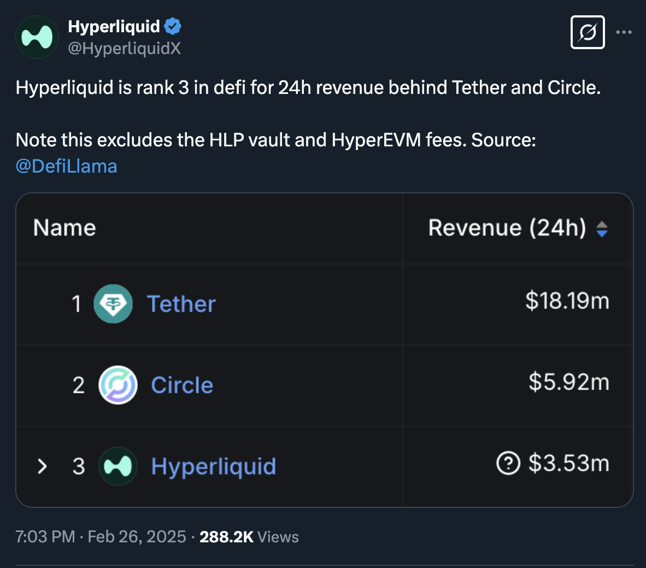646x568 pixels.
Task: Click the Tether name link
Action: (181, 304)
